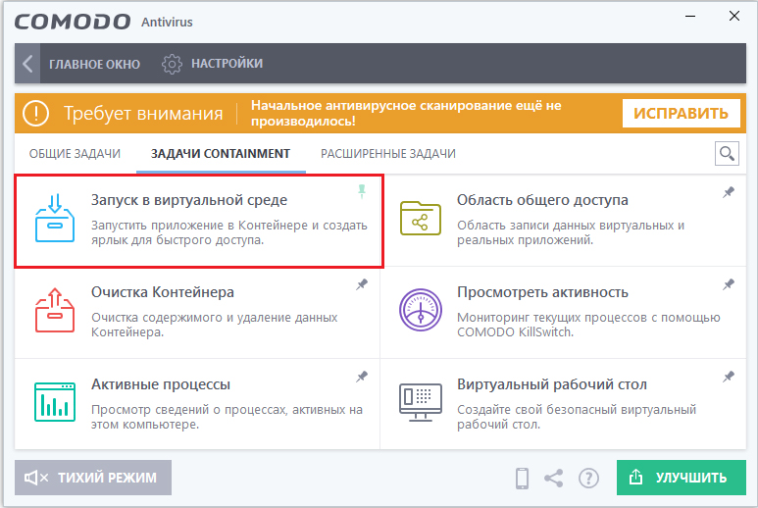Click the 'Требует внимания' status text
This screenshot has height=508, width=758.
point(143,113)
